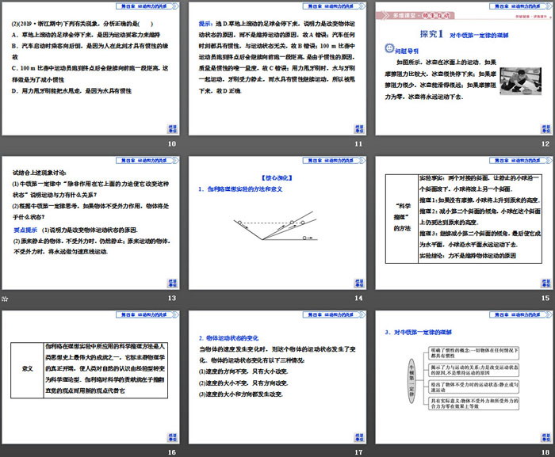Image resolution: width=555 pixels, height=457 pixels.
Task: Click the 提示 label on slide 11
Action: 205,24
